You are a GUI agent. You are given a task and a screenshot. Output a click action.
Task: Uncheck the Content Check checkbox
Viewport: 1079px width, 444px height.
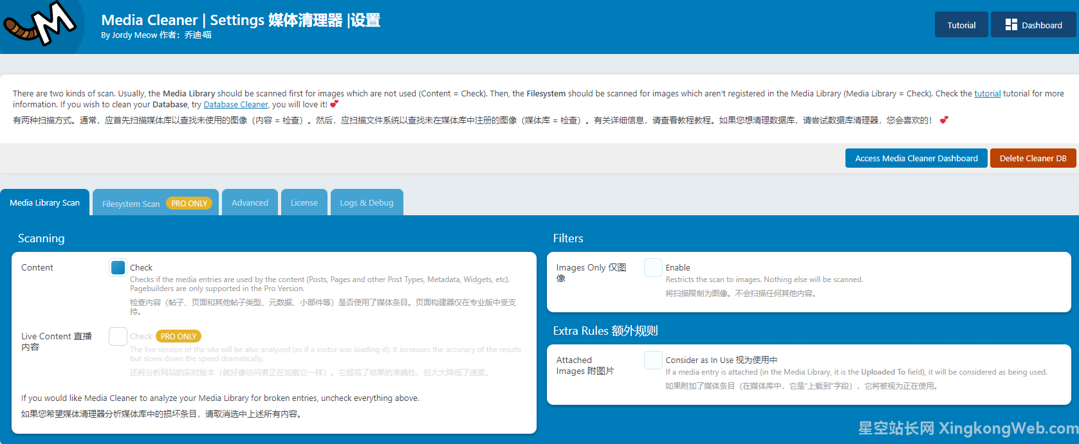(x=118, y=268)
